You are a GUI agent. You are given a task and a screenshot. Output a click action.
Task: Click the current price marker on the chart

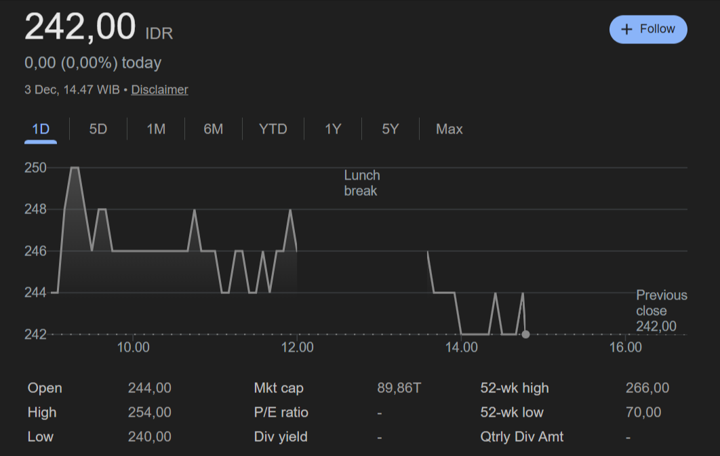click(x=525, y=333)
